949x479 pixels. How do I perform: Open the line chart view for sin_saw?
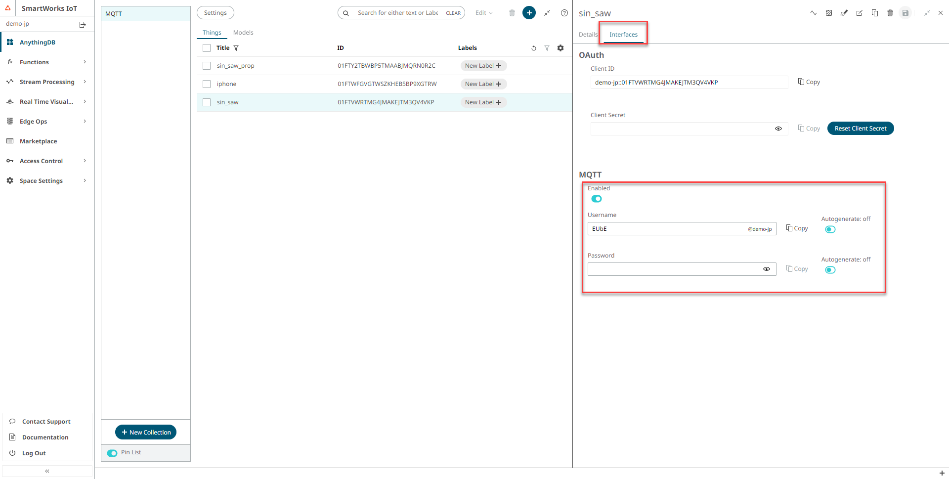coord(814,13)
